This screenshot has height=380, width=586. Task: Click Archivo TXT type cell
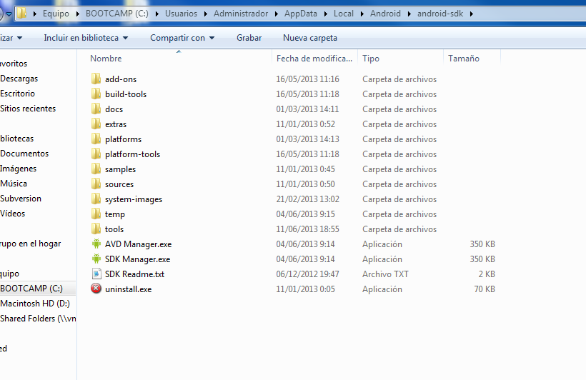pyautogui.click(x=385, y=274)
